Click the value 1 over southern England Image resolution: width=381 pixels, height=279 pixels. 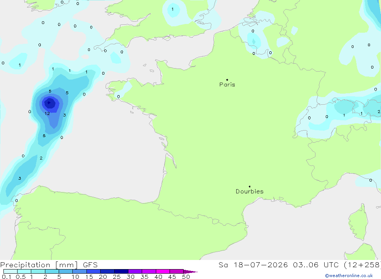(x=173, y=9)
